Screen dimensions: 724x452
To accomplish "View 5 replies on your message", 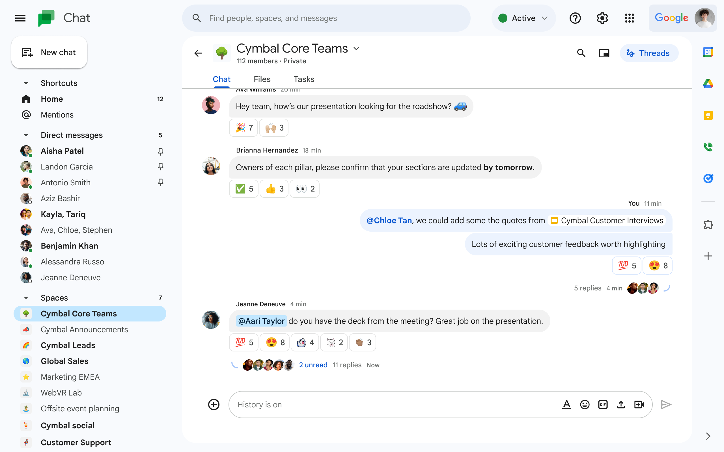I will coord(587,288).
